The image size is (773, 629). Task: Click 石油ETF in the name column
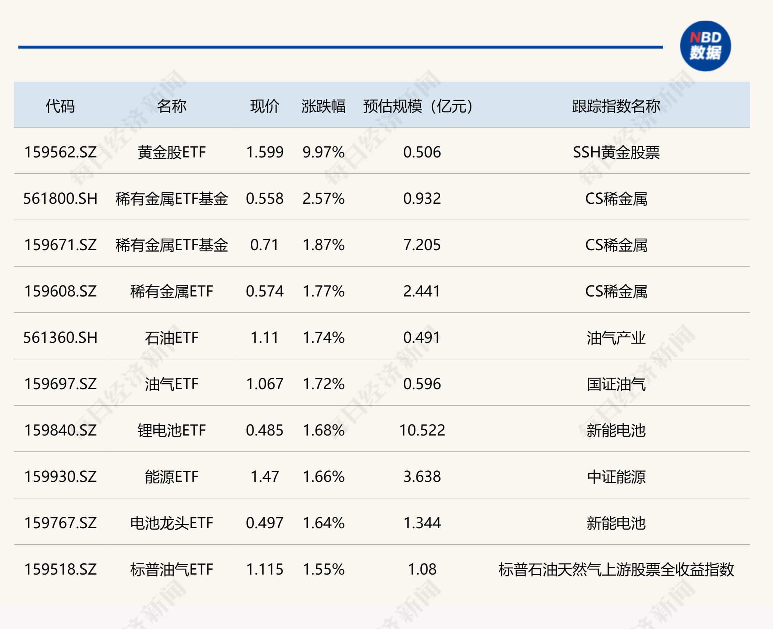pos(171,338)
